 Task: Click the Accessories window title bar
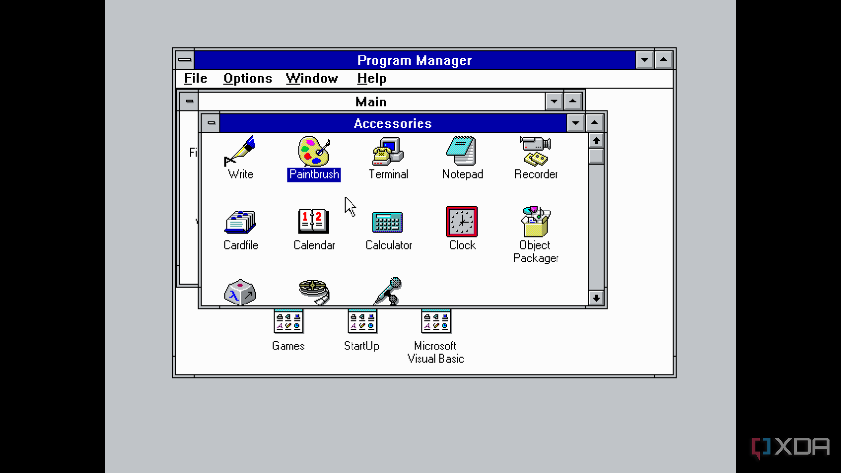[393, 123]
